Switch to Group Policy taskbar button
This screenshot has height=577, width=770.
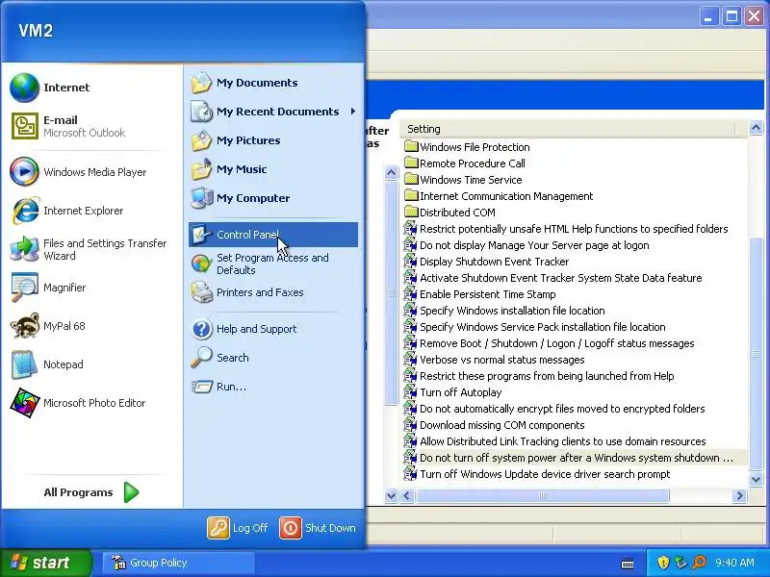(179, 563)
